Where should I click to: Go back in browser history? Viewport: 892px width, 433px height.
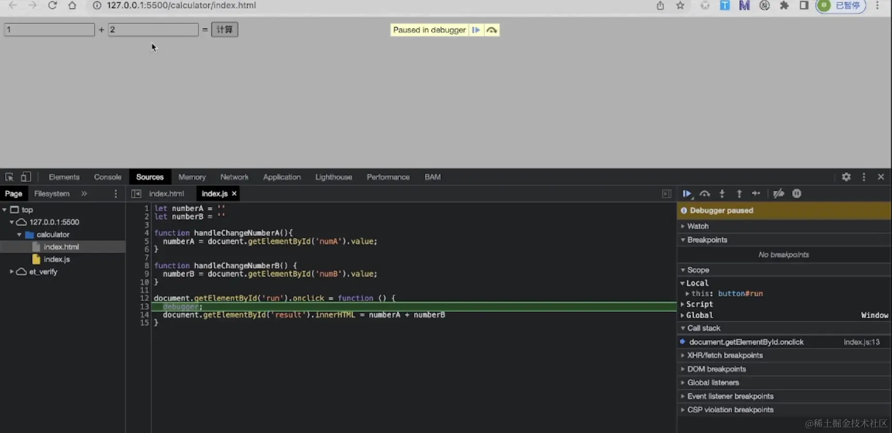tap(13, 5)
